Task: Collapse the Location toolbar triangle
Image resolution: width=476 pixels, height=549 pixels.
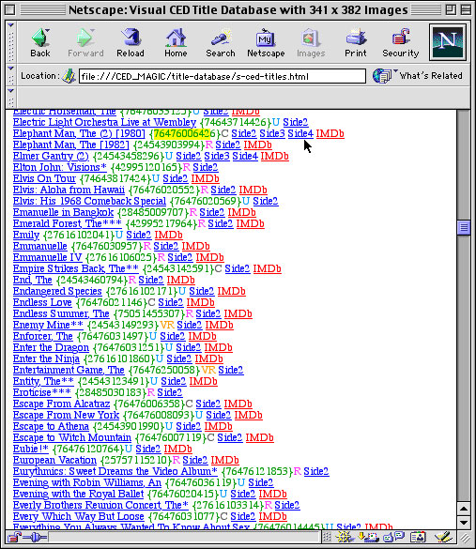Action: (10, 69)
